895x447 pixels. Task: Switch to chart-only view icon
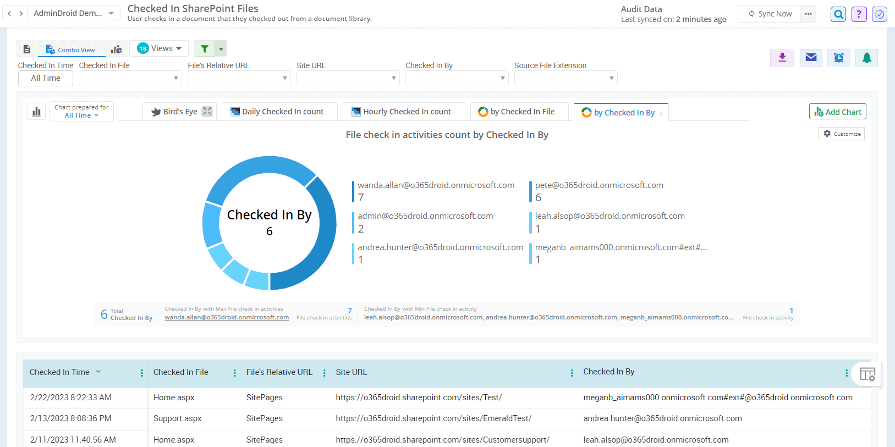pyautogui.click(x=116, y=49)
